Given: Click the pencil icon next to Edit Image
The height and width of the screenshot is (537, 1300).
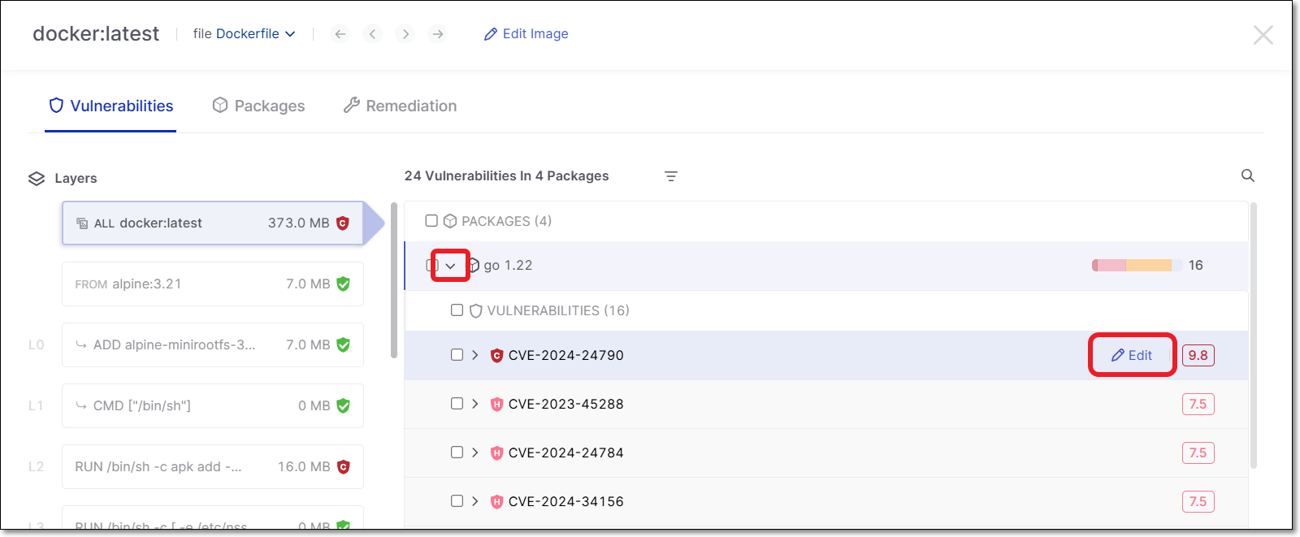Looking at the screenshot, I should point(490,34).
